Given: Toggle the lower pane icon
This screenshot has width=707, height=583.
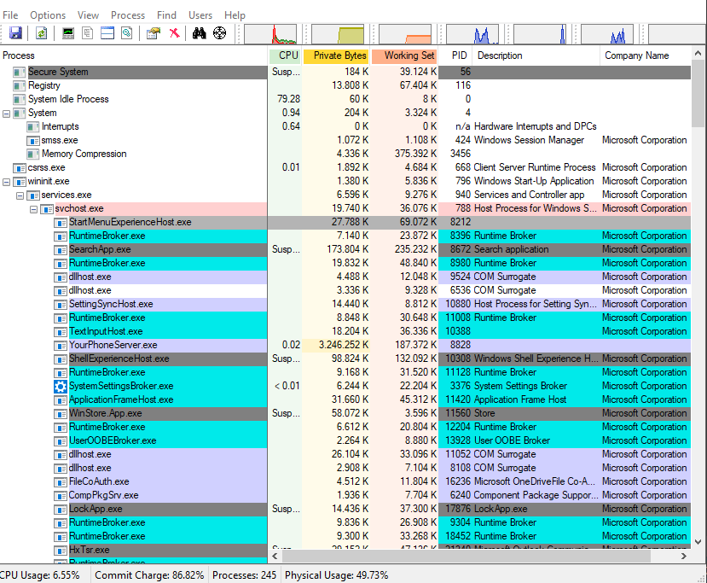Looking at the screenshot, I should (x=107, y=33).
